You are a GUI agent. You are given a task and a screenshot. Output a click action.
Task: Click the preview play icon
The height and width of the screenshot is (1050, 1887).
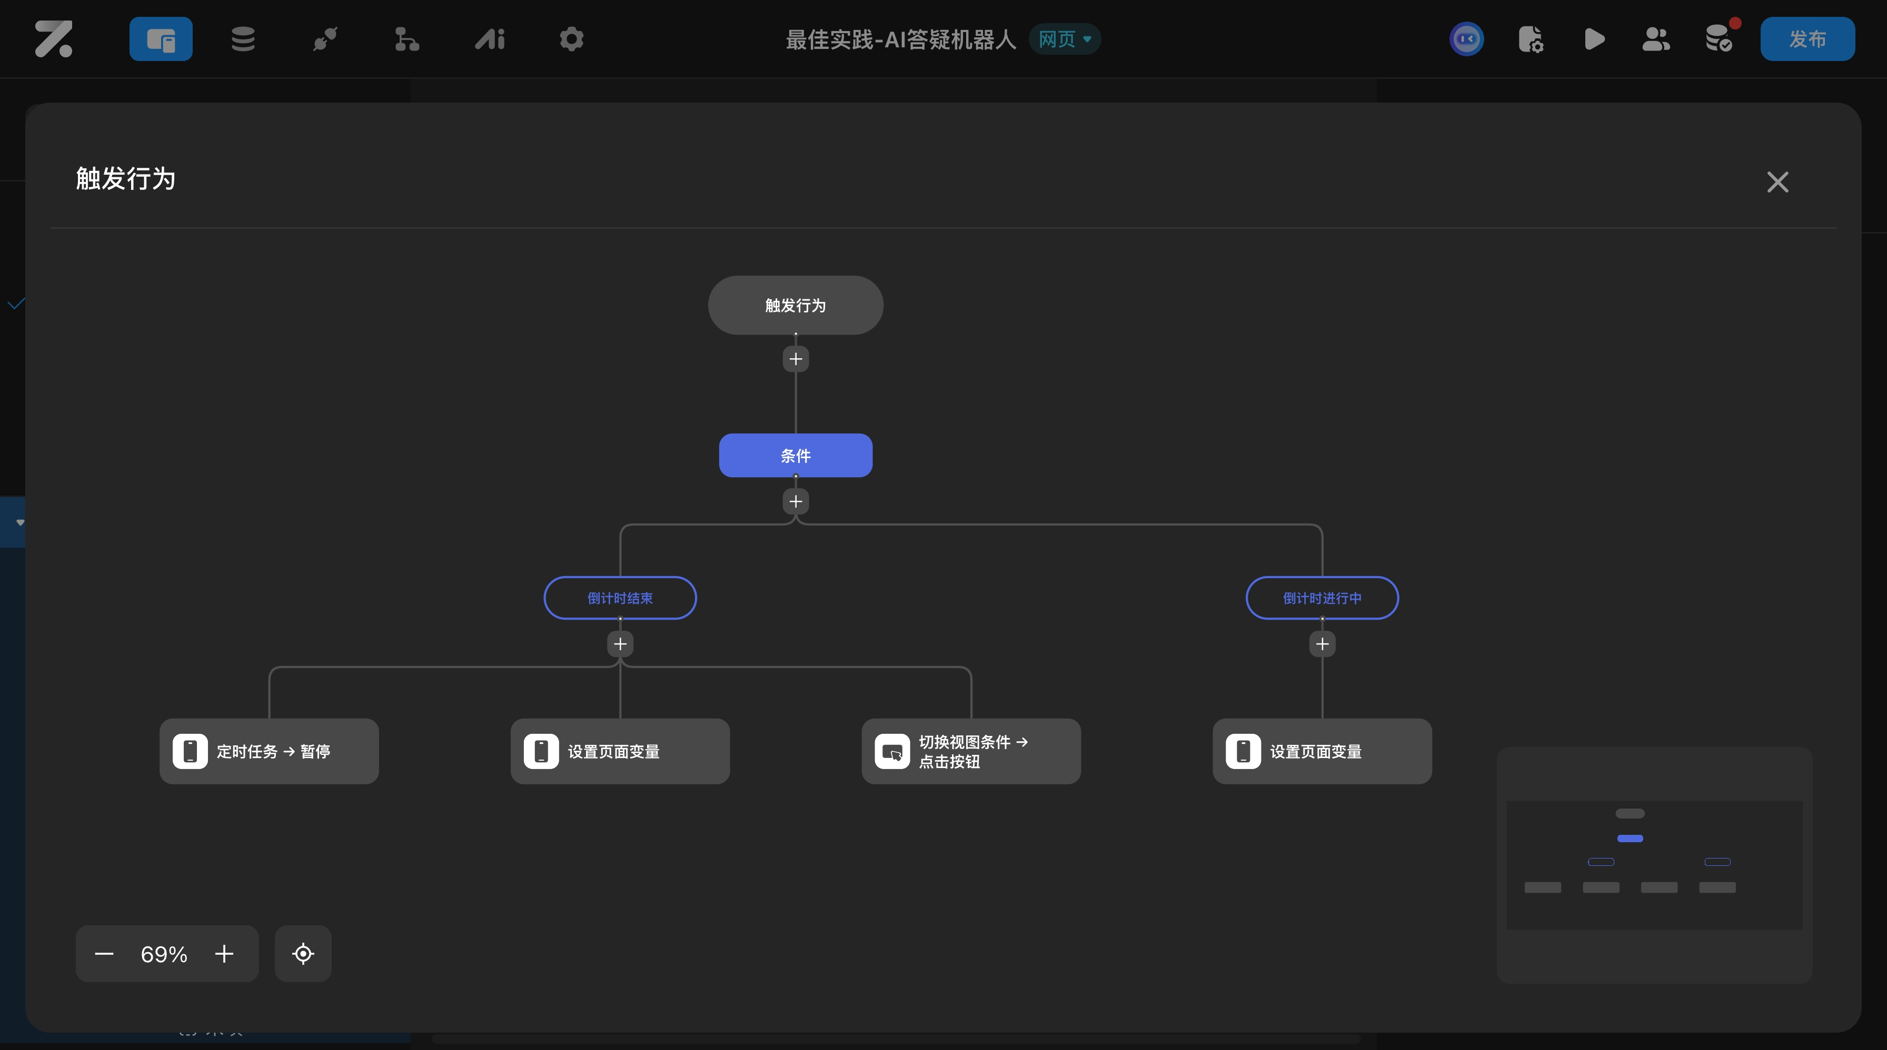1595,39
